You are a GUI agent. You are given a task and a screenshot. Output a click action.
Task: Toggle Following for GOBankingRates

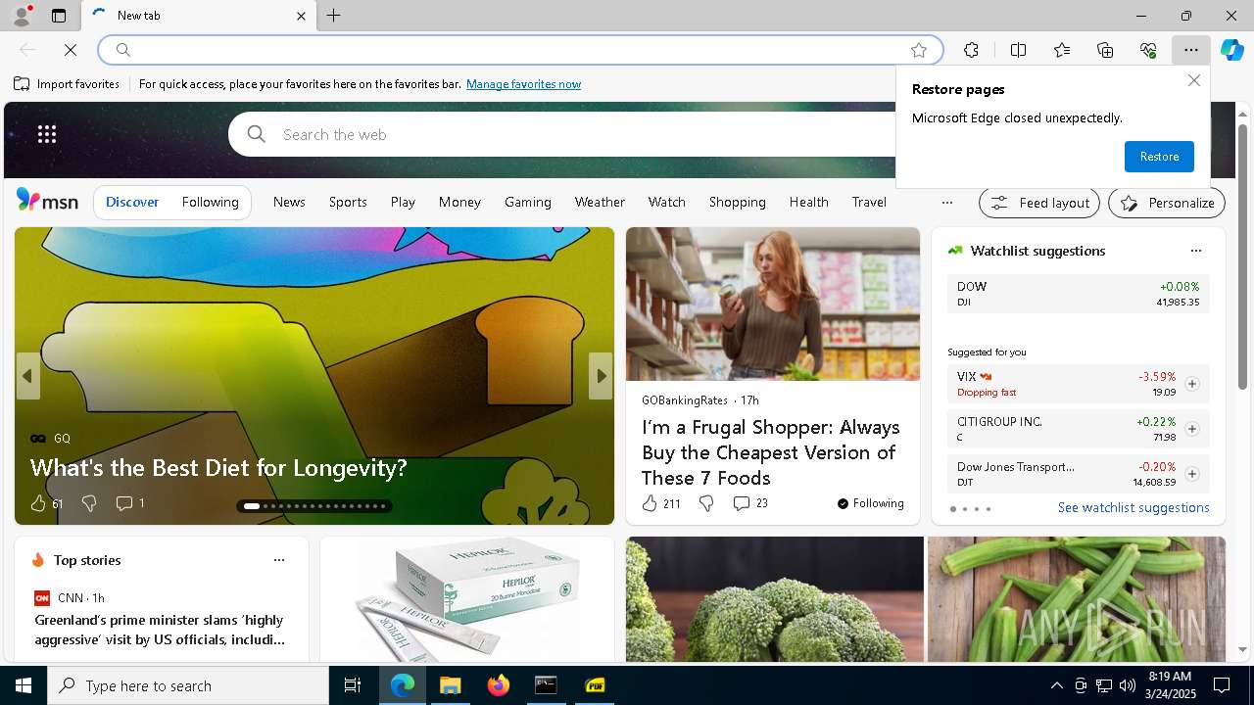(871, 503)
